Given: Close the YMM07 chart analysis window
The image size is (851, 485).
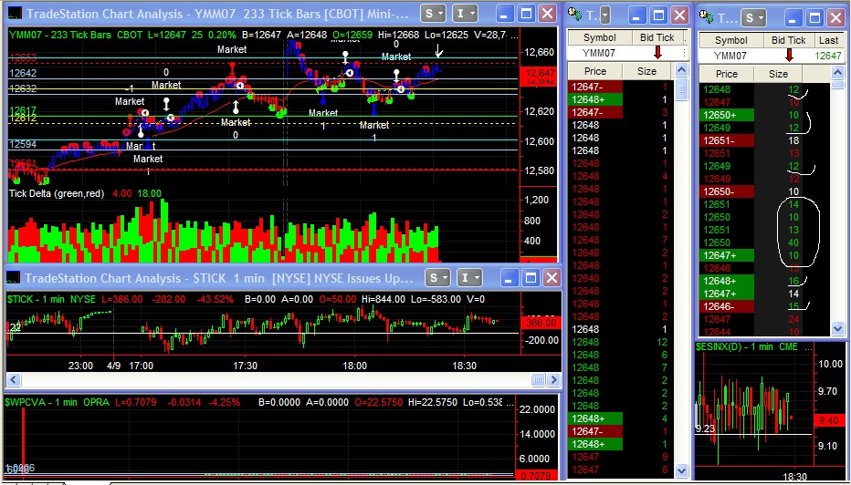Looking at the screenshot, I should (x=547, y=14).
